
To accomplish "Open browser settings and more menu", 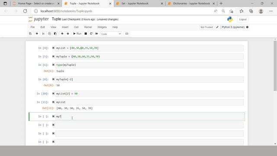I will pos(271,11).
